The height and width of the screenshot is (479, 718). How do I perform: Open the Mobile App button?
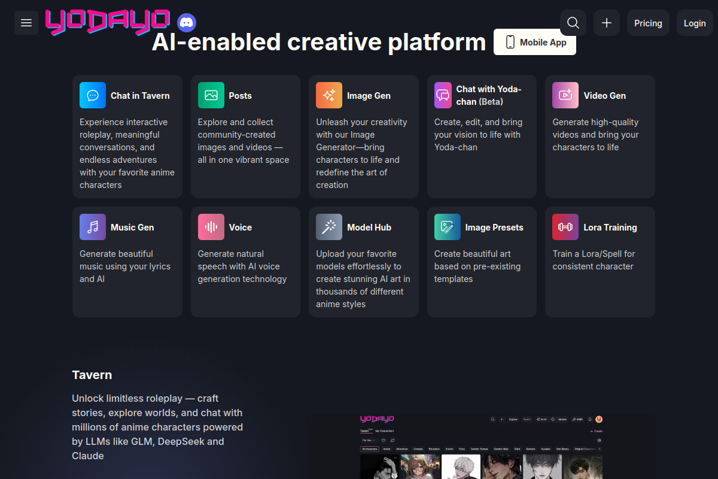(x=535, y=42)
